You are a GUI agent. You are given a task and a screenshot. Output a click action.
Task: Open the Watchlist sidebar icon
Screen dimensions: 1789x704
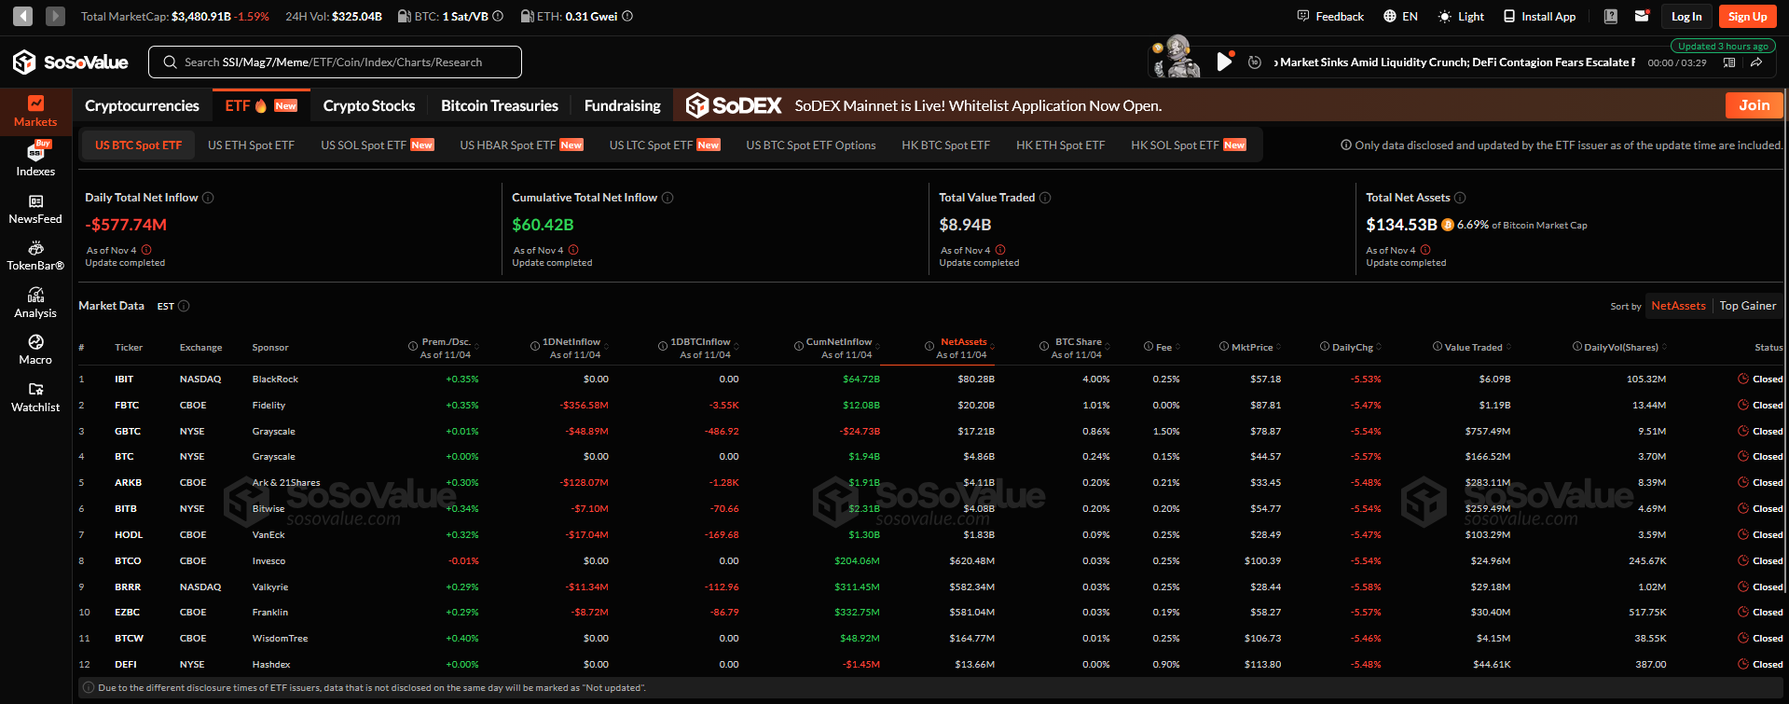pos(35,397)
